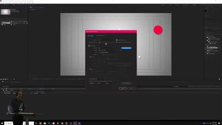Open the Layer menu
The height and width of the screenshot is (125, 222).
pos(13,3)
